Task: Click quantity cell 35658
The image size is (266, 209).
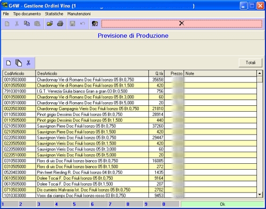Action: pyautogui.click(x=156, y=80)
